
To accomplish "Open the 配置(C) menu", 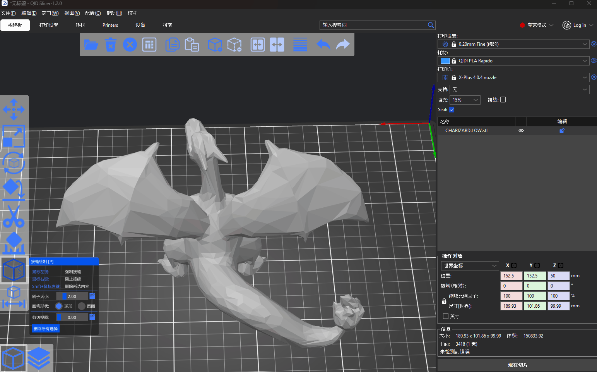I will [93, 13].
